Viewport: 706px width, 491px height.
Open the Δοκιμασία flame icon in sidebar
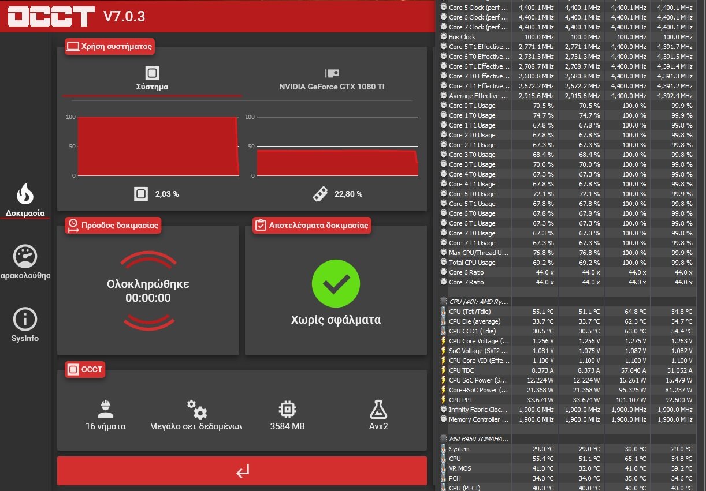(25, 194)
